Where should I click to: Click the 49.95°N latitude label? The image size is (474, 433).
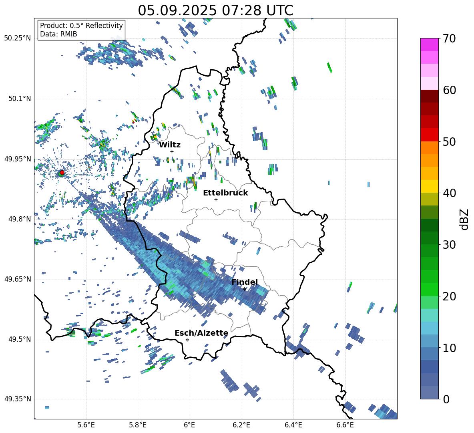18,159
